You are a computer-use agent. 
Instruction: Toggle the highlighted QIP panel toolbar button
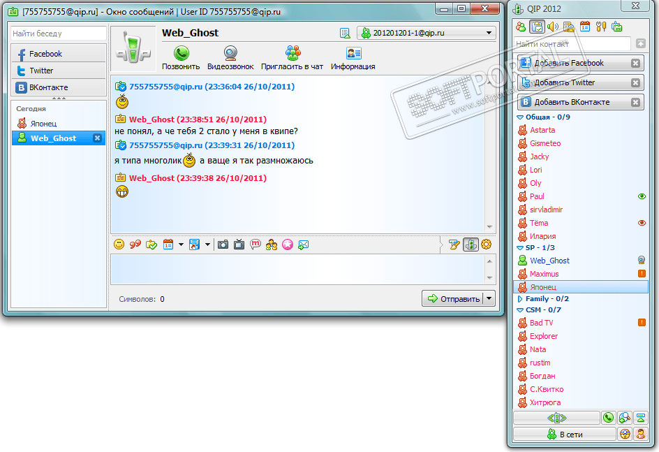[x=471, y=245]
